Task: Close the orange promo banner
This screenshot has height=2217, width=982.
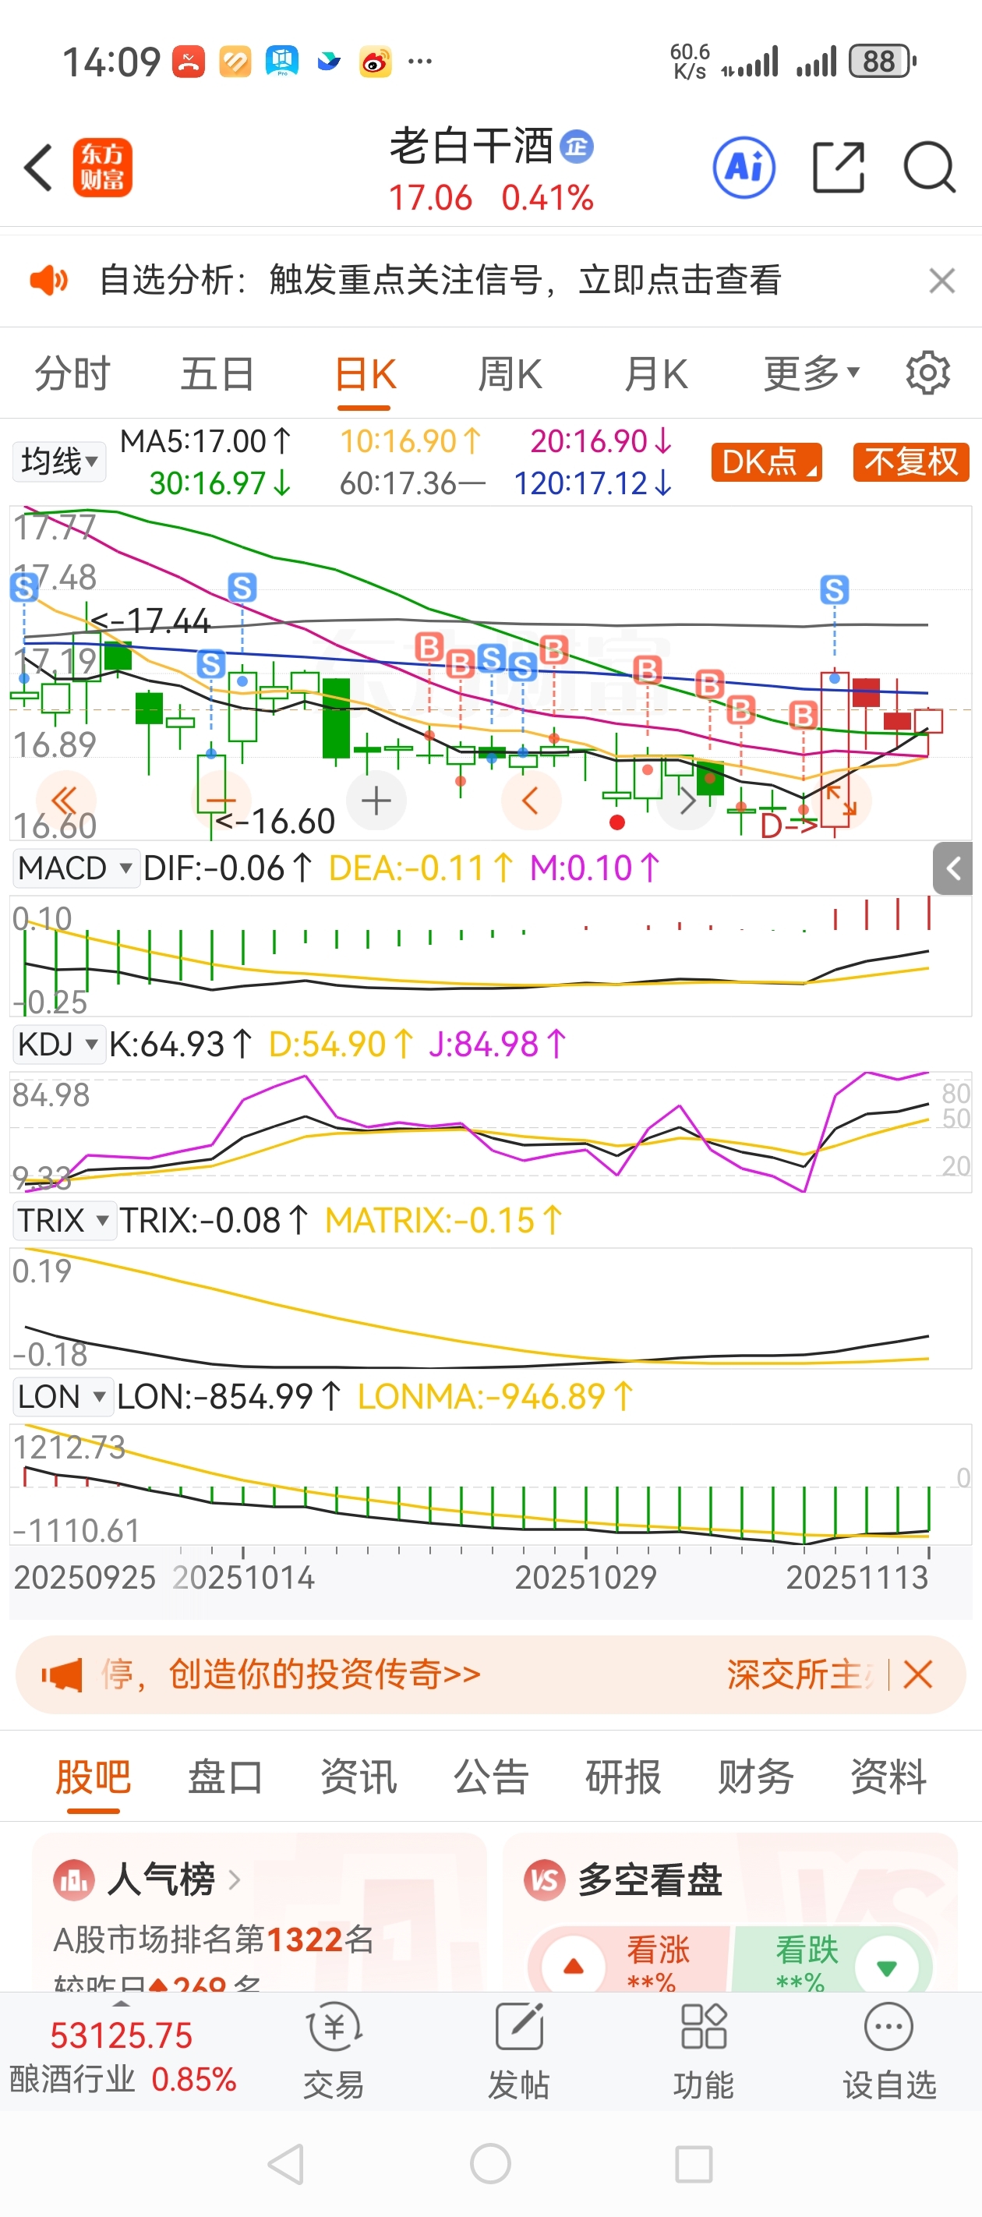Action: click(917, 1674)
